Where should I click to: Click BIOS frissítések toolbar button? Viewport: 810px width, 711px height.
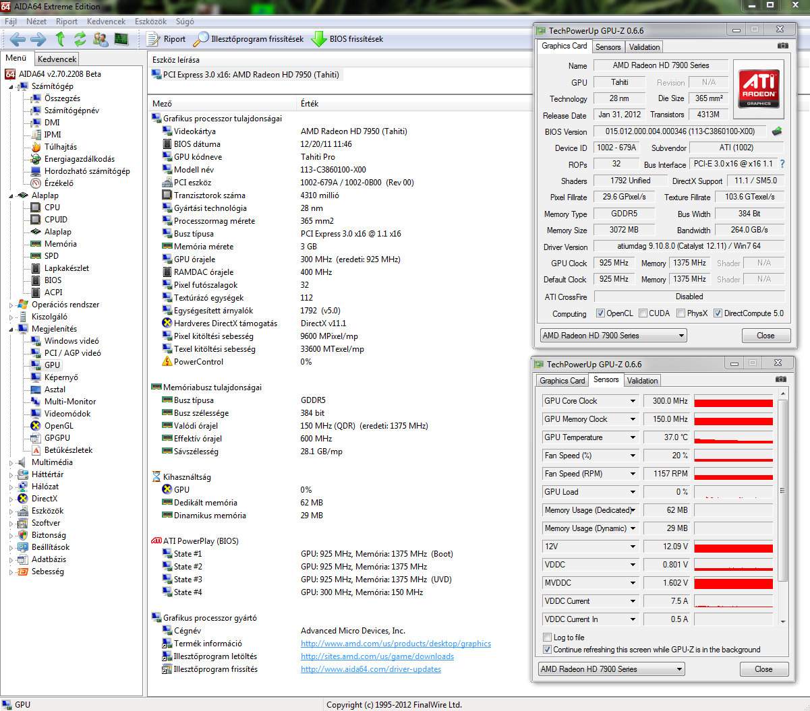[347, 39]
